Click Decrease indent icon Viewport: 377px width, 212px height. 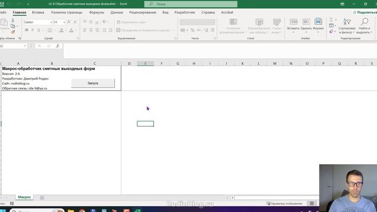104,30
